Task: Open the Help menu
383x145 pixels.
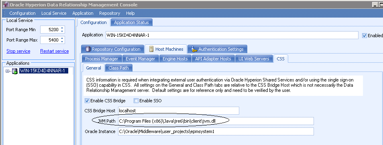Action: [130, 13]
